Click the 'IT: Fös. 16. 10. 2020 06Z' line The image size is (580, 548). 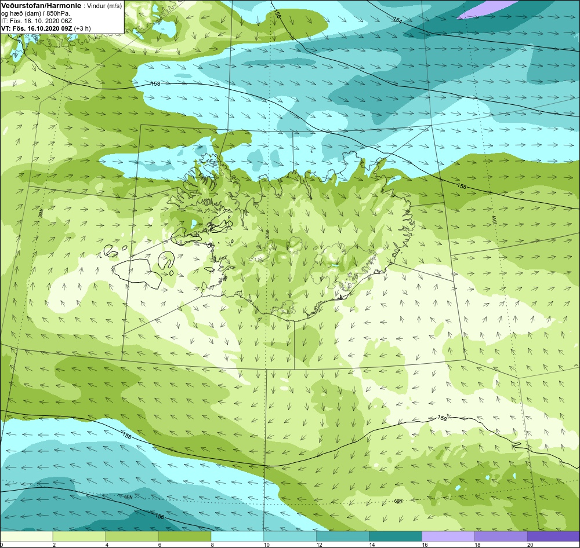click(37, 21)
